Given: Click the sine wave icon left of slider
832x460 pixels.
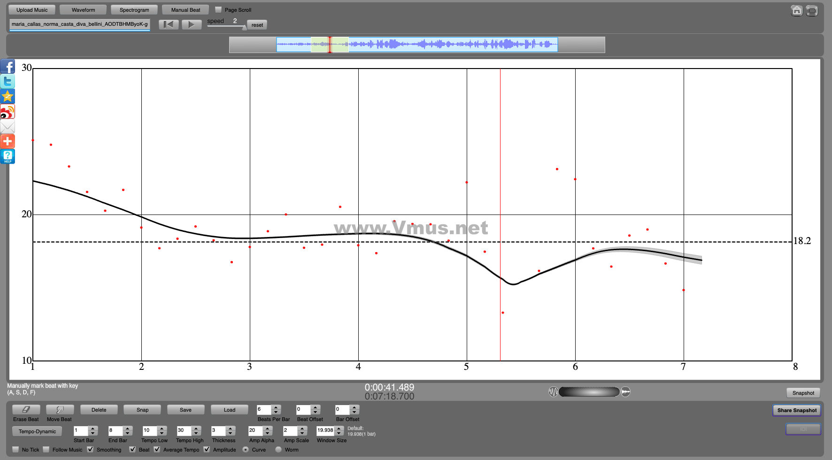Looking at the screenshot, I should [553, 391].
